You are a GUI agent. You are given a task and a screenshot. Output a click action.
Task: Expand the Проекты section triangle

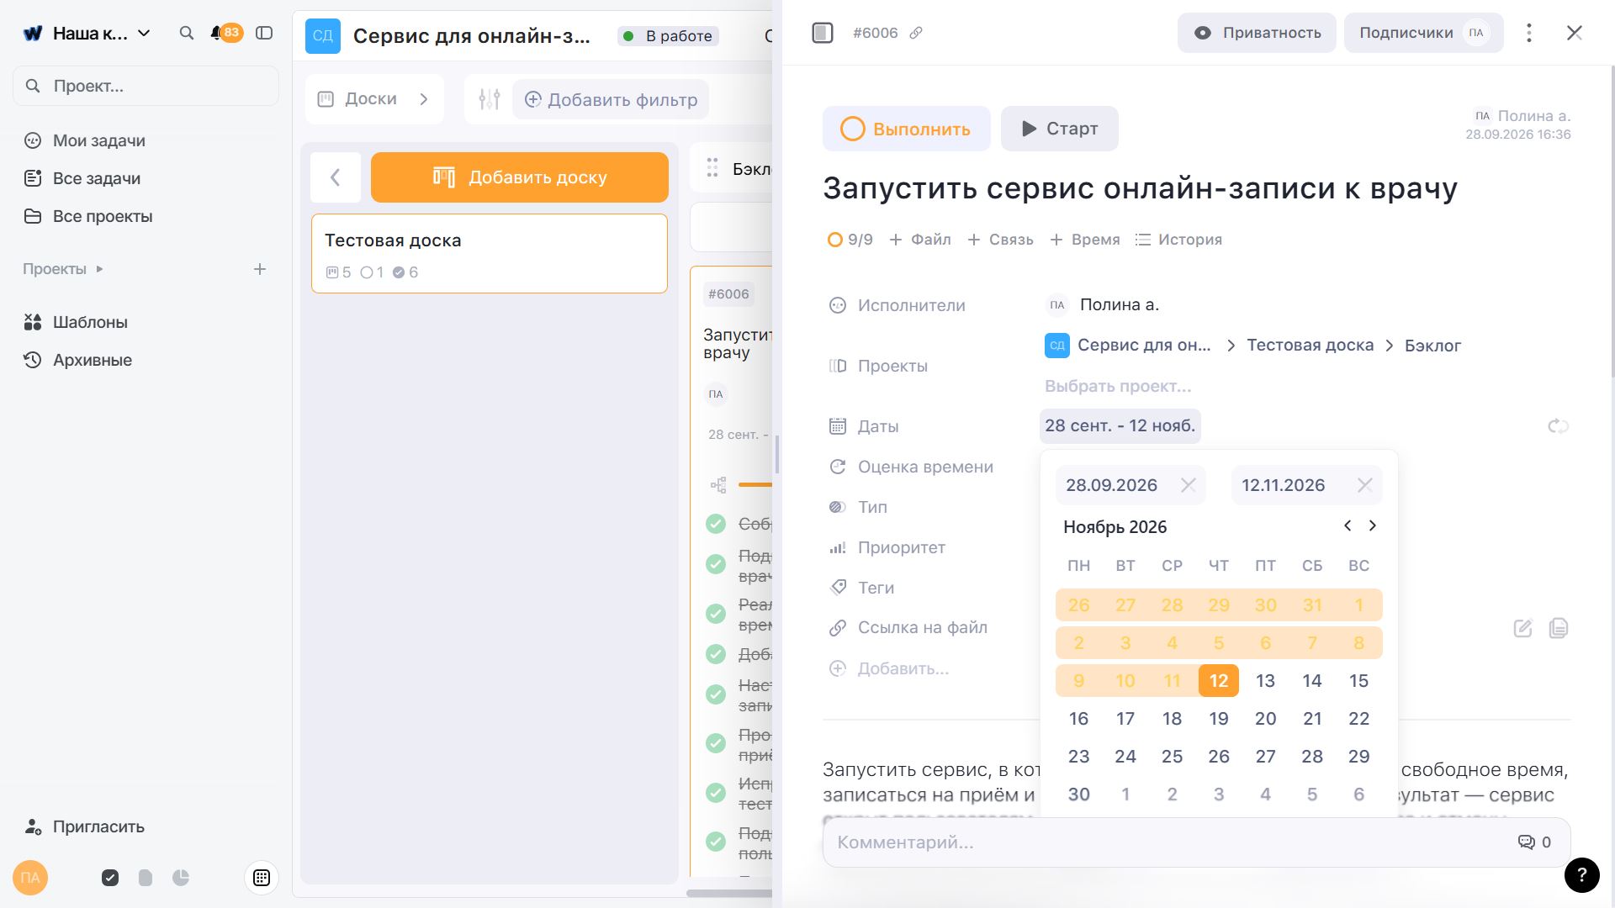(x=99, y=269)
